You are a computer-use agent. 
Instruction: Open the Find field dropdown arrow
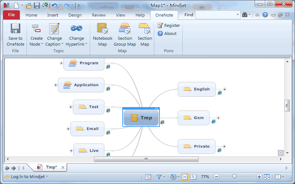coord(238,15)
